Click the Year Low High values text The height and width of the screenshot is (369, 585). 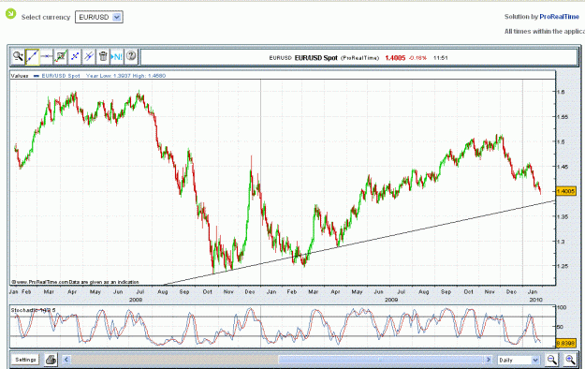click(125, 76)
